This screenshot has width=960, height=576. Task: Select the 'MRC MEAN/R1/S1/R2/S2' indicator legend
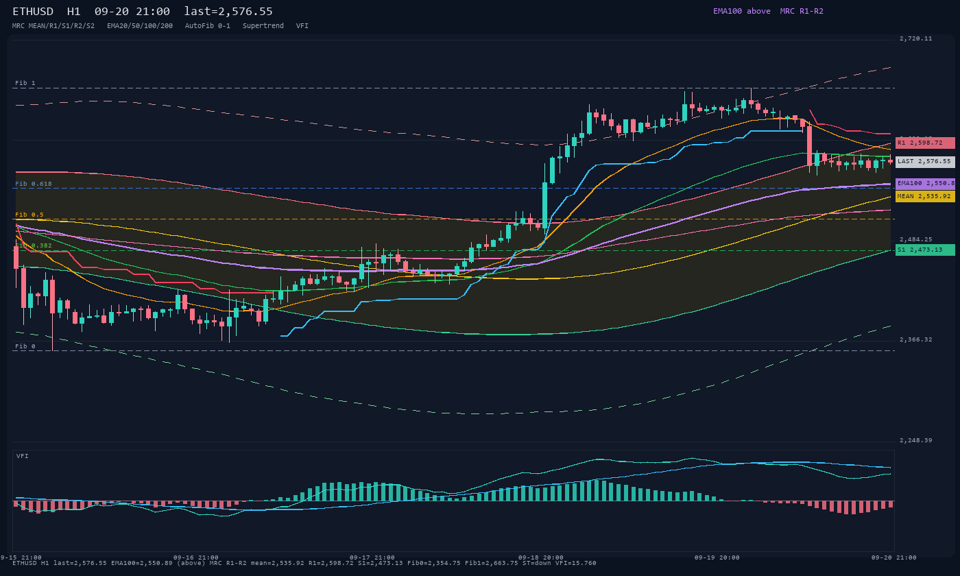click(x=53, y=25)
